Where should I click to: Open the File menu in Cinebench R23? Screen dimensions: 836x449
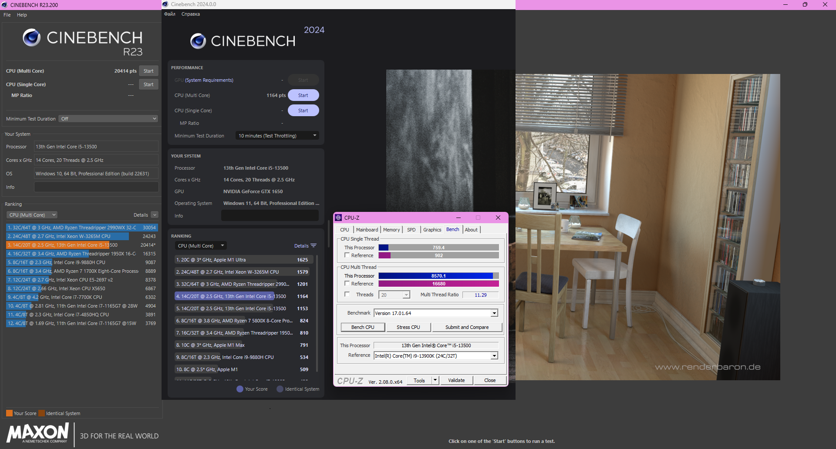coord(7,15)
